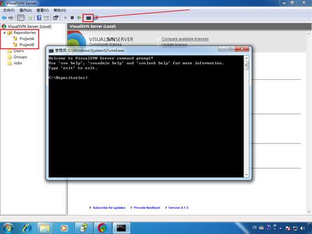Click the volume speaker tray icon
Image resolution: width=312 pixels, height=234 pixels.
[x=303, y=228]
